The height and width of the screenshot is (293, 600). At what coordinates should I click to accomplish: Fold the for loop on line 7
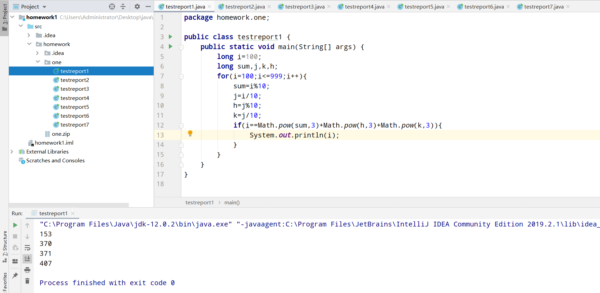(181, 76)
